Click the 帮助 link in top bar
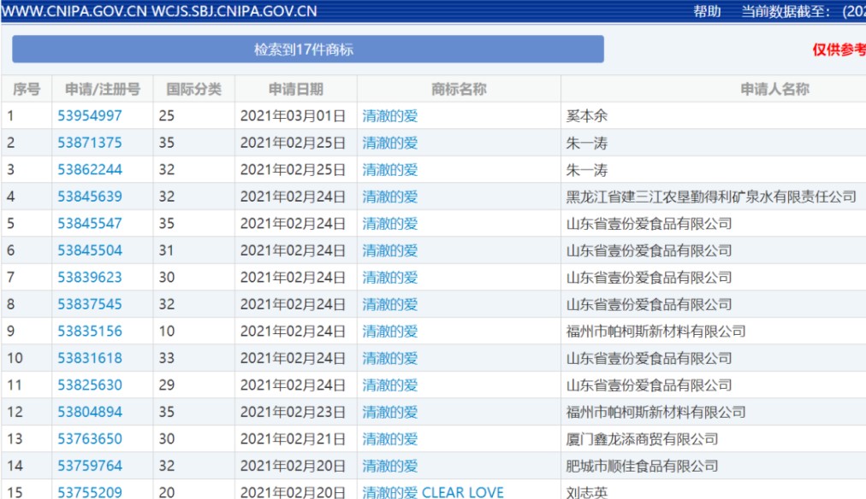 coord(707,11)
